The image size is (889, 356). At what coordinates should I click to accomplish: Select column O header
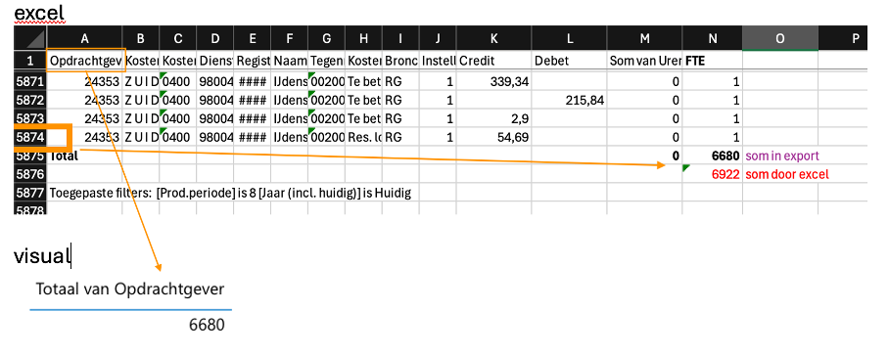pos(780,38)
